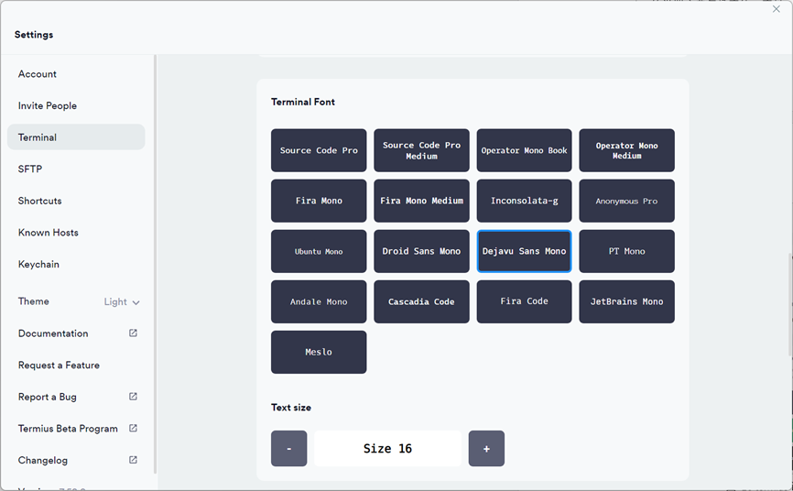Close the Settings window

(x=777, y=9)
